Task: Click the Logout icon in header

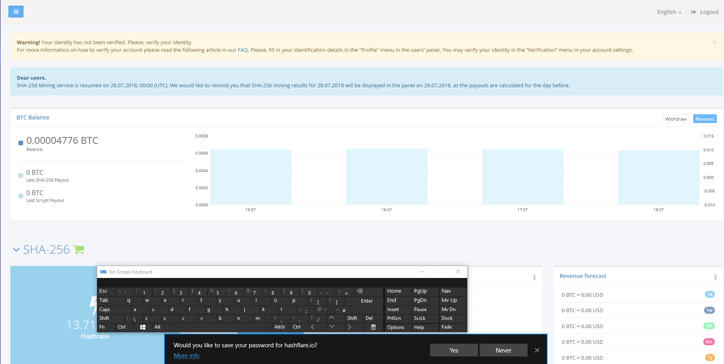Action: [693, 12]
